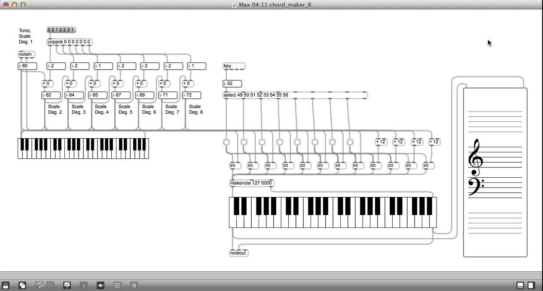This screenshot has height=291, width=543.
Task: Click the Scale Deg. 3 comment
Action: pos(79,109)
